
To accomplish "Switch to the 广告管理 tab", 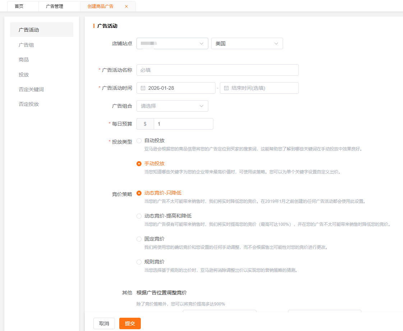I will [55, 6].
